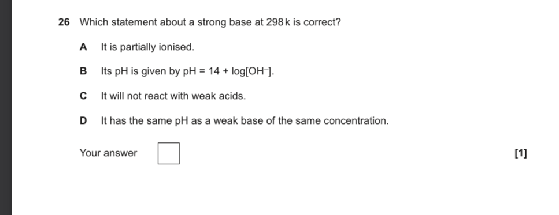This screenshot has width=559, height=215.
Task: Click the empty answer box
Action: coord(169,153)
